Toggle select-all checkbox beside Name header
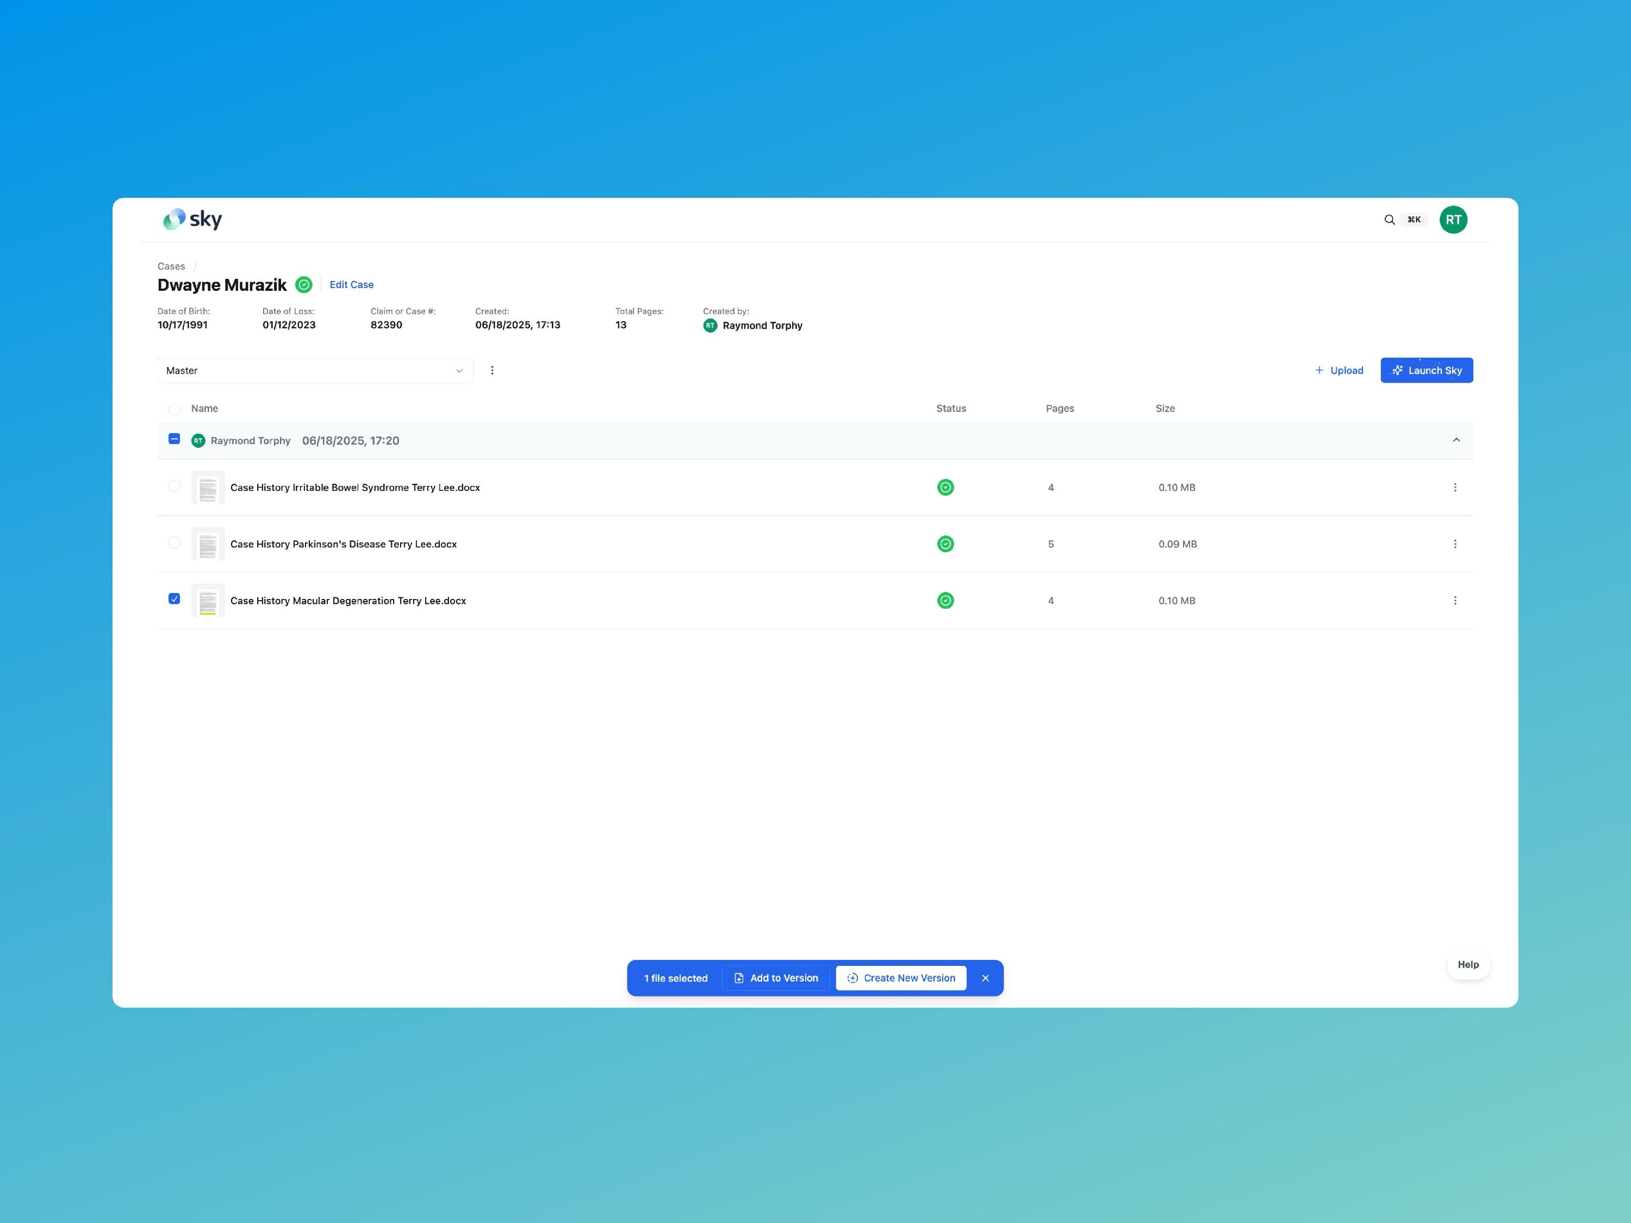 point(174,409)
